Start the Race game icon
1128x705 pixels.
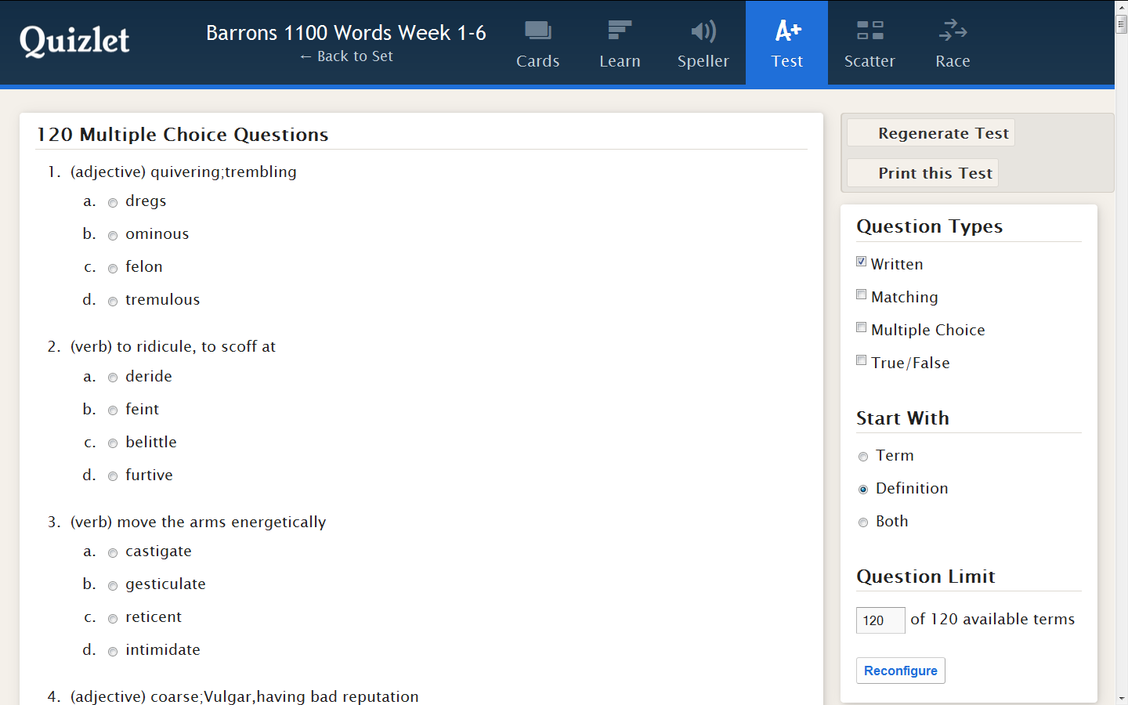click(x=953, y=32)
